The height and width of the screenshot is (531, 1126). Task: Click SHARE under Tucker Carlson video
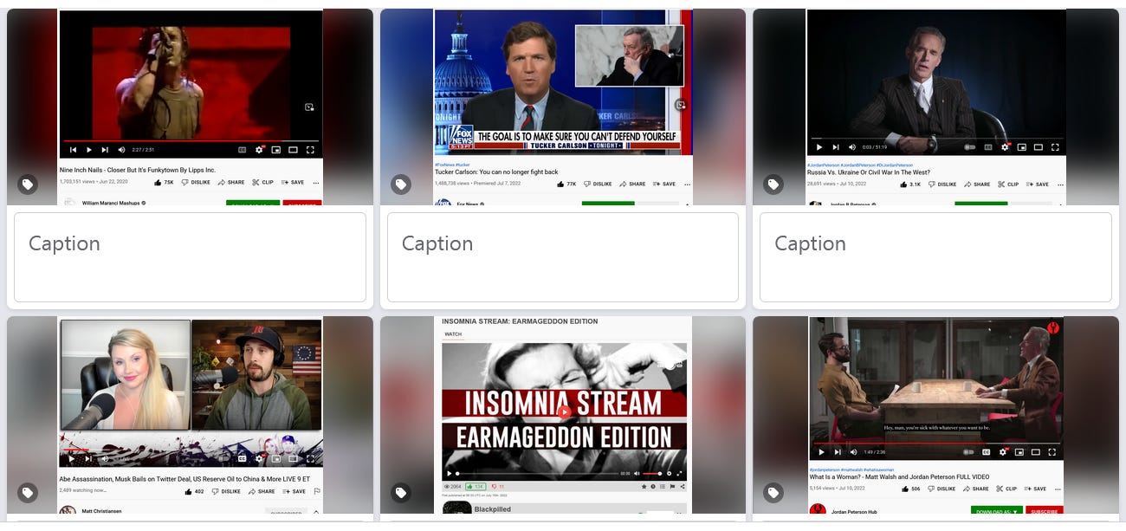coord(632,184)
